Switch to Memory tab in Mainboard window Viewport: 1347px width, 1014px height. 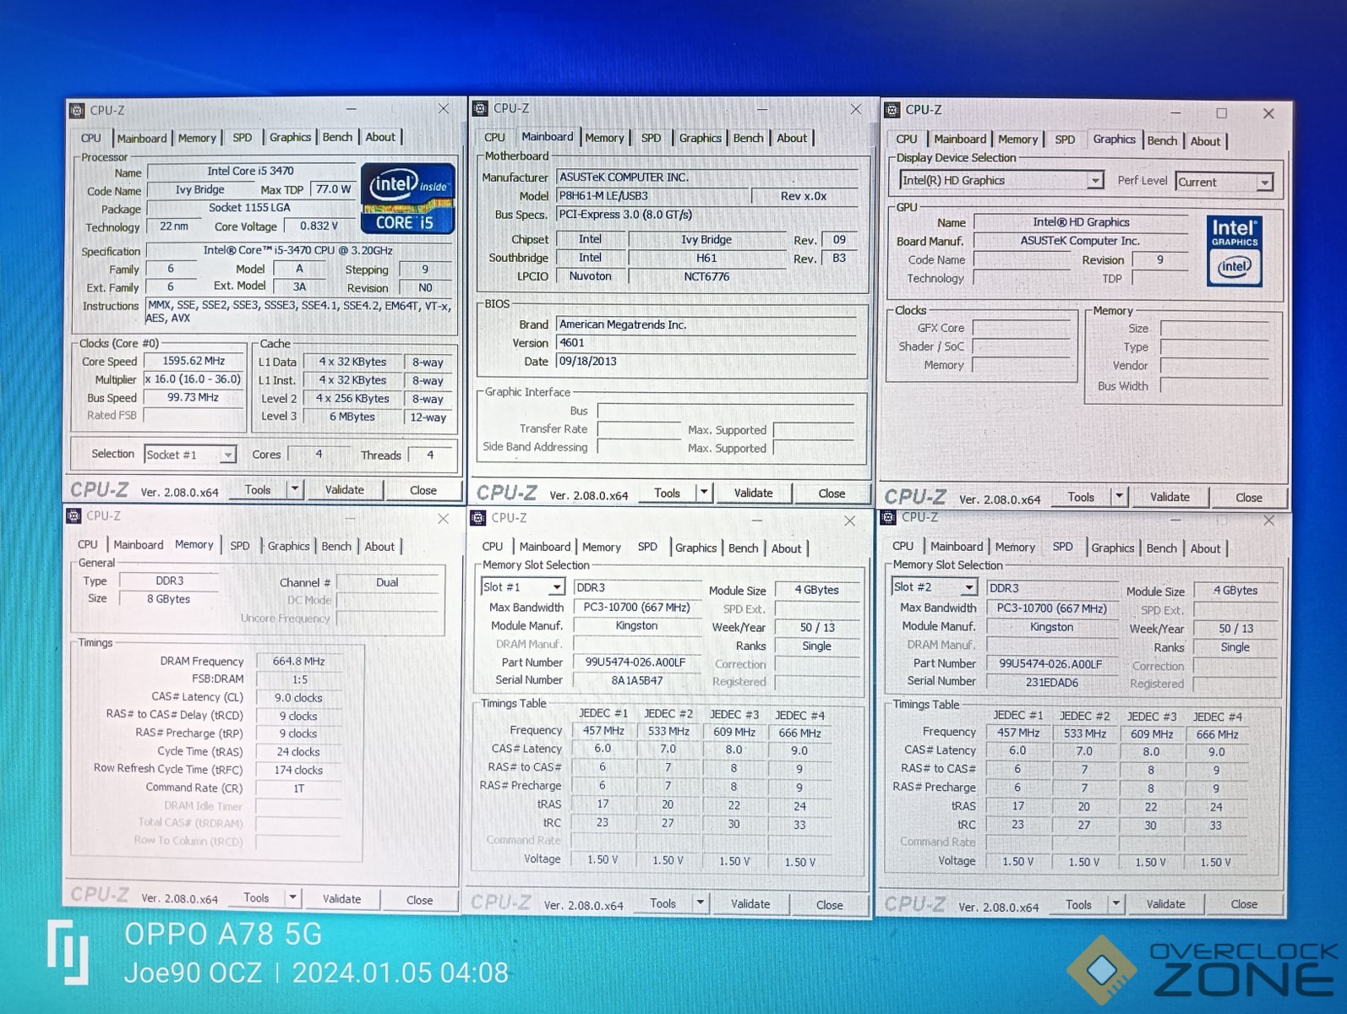tap(604, 138)
